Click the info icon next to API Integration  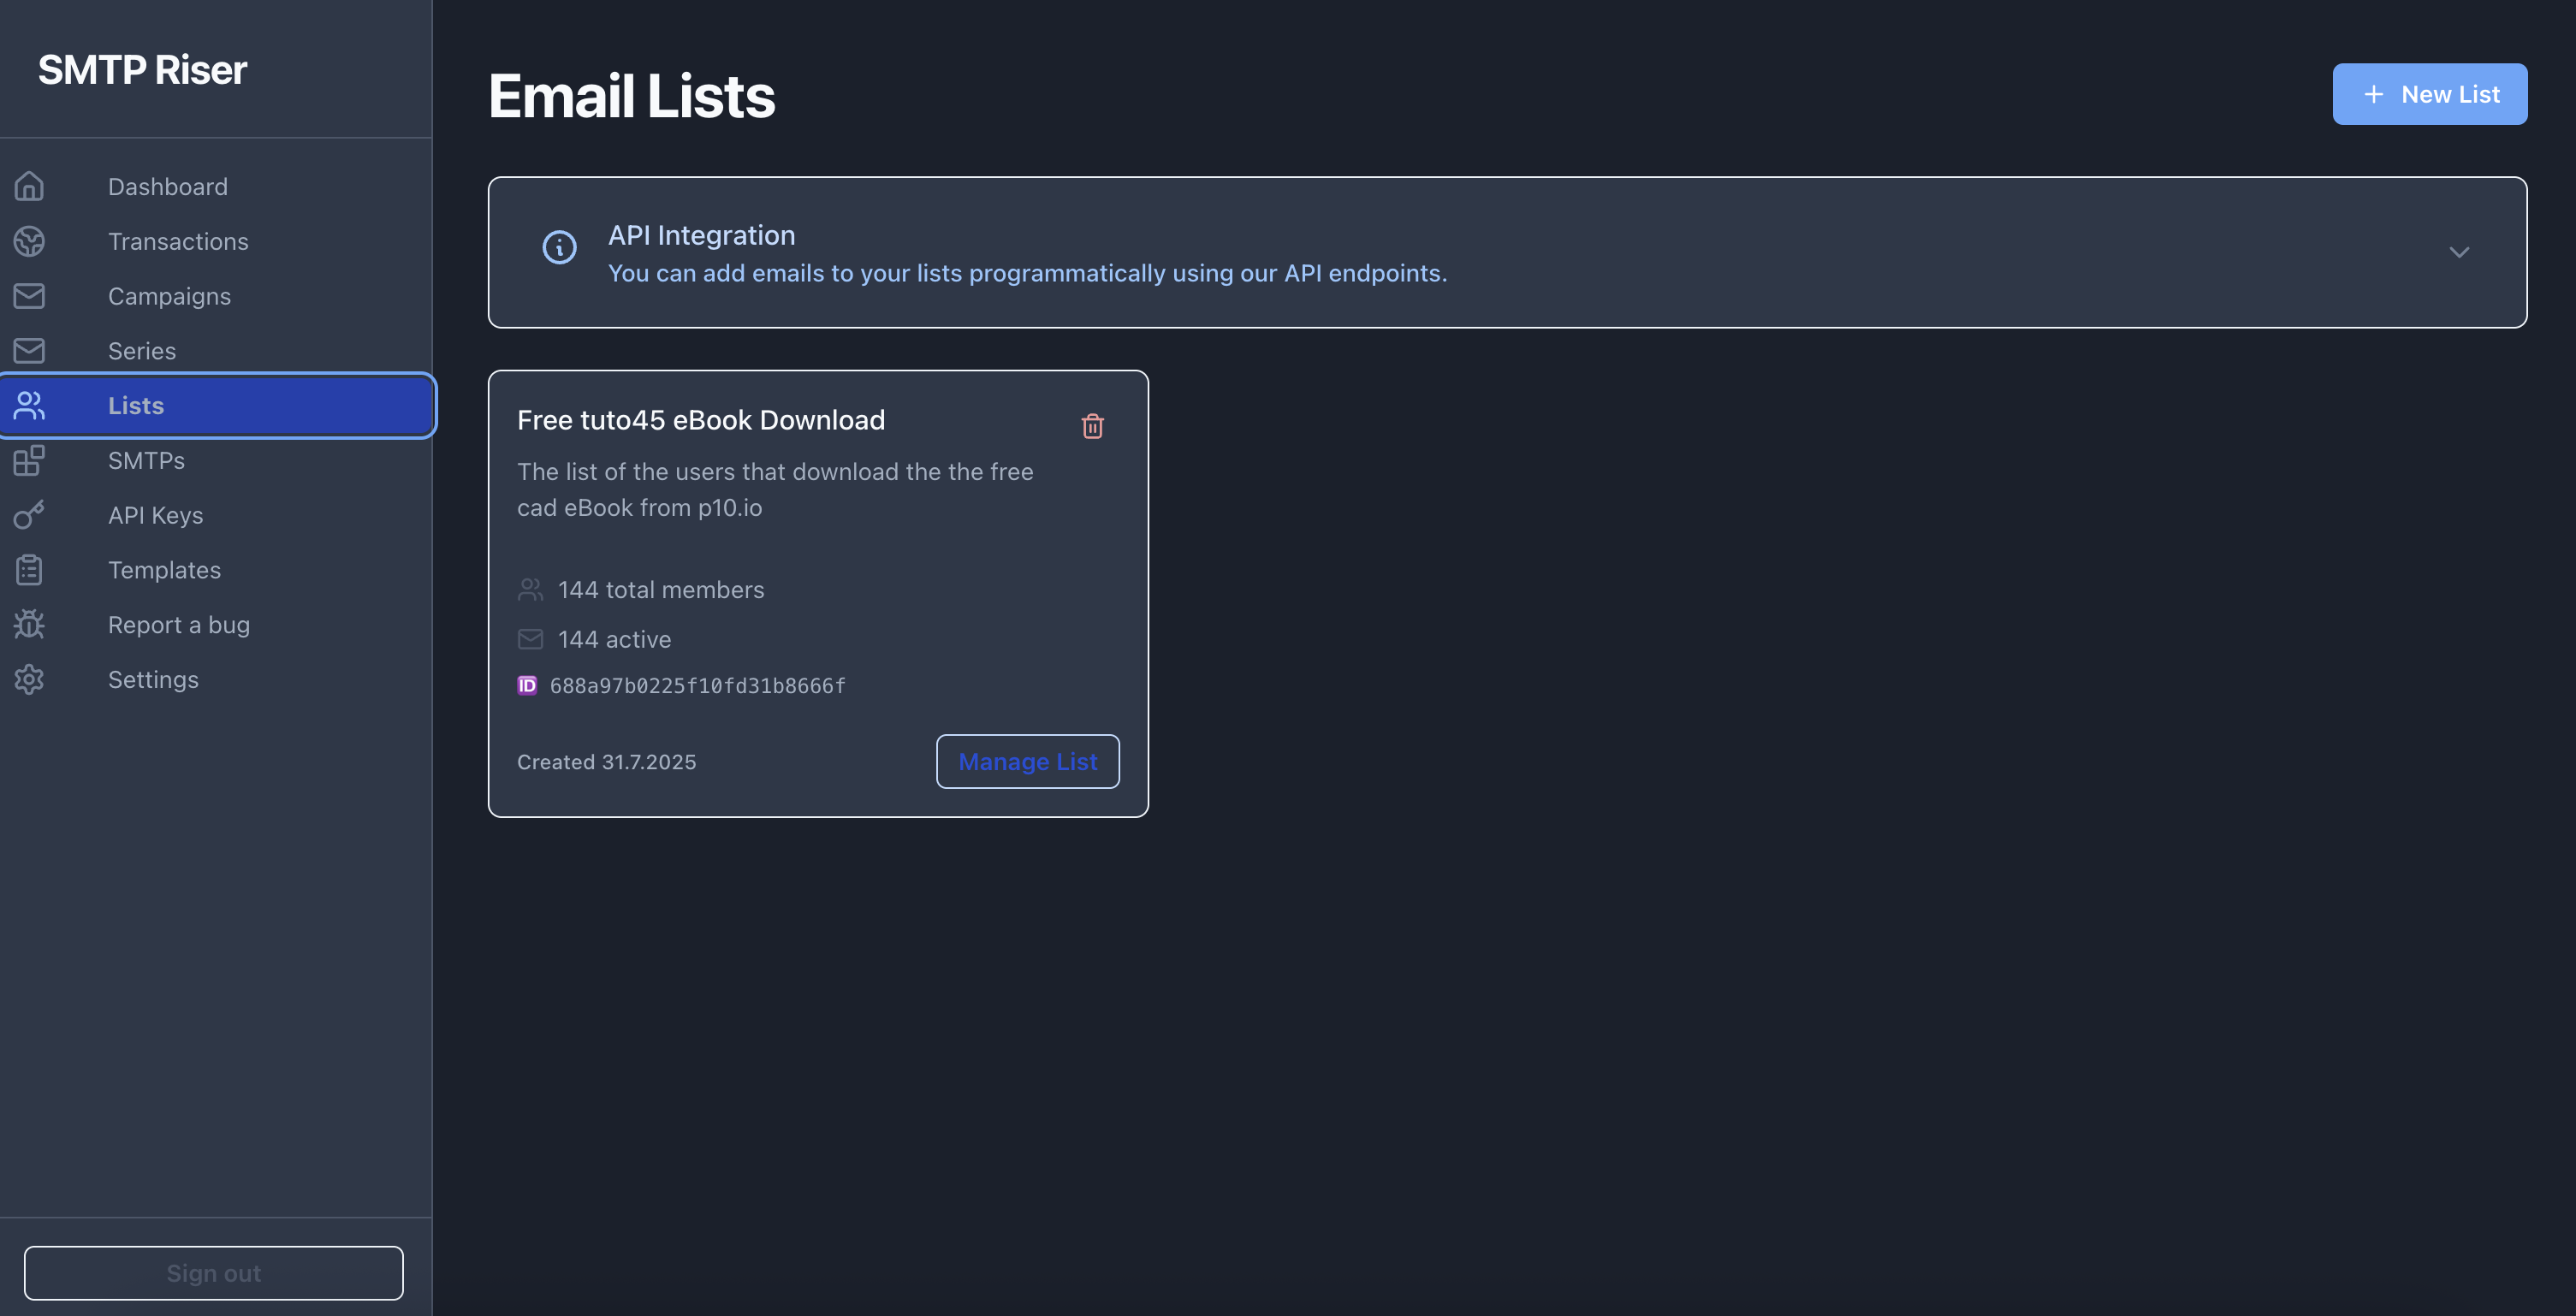click(558, 247)
